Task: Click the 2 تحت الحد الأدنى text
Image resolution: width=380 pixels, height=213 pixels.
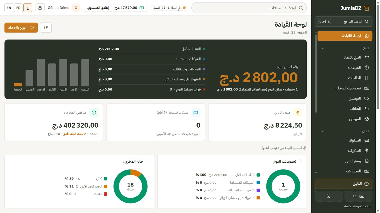Action: [x=74, y=134]
